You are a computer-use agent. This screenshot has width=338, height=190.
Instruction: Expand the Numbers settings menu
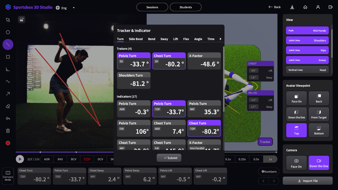(268, 171)
